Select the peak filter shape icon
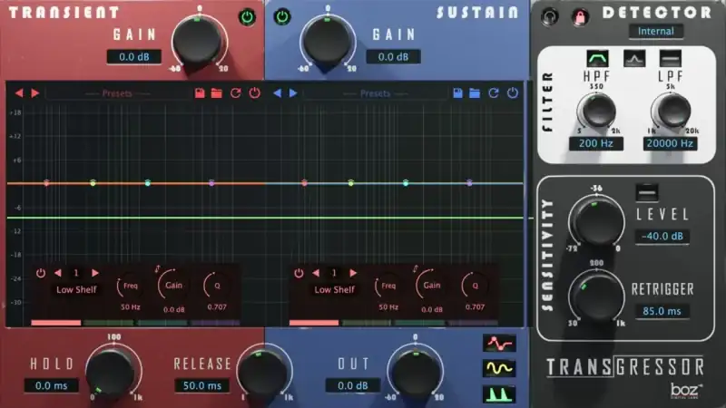 click(634, 59)
